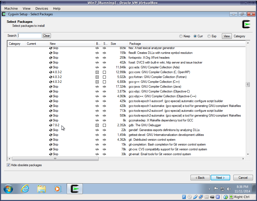Cycle version icon for gcc-g++ package
Image resolution: width=257 pixels, height=201 pixels.
[x=51, y=82]
